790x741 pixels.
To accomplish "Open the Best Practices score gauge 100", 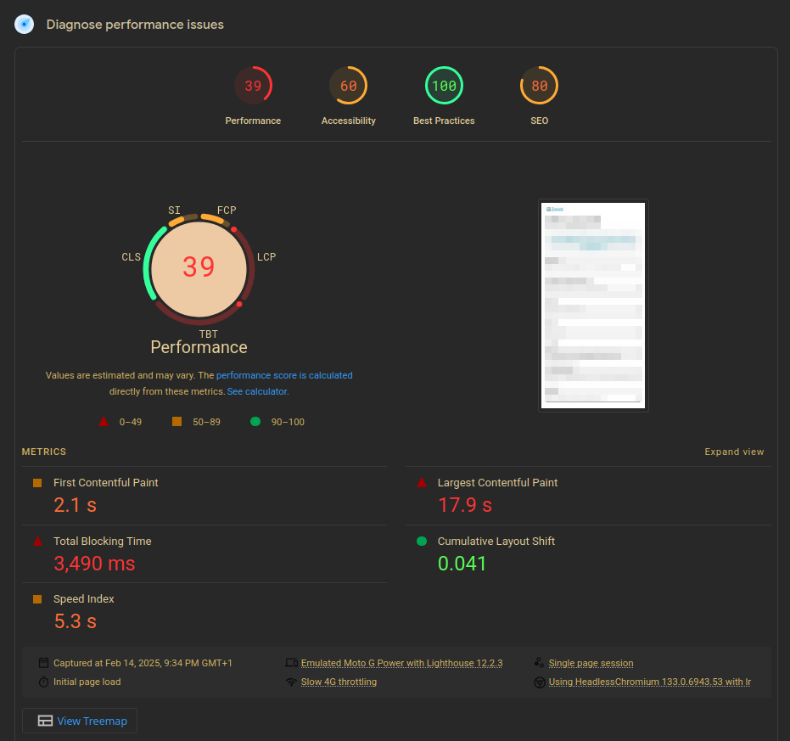I will (444, 86).
